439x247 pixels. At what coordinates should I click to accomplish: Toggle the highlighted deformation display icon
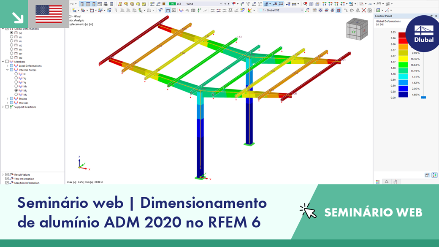coord(168,11)
